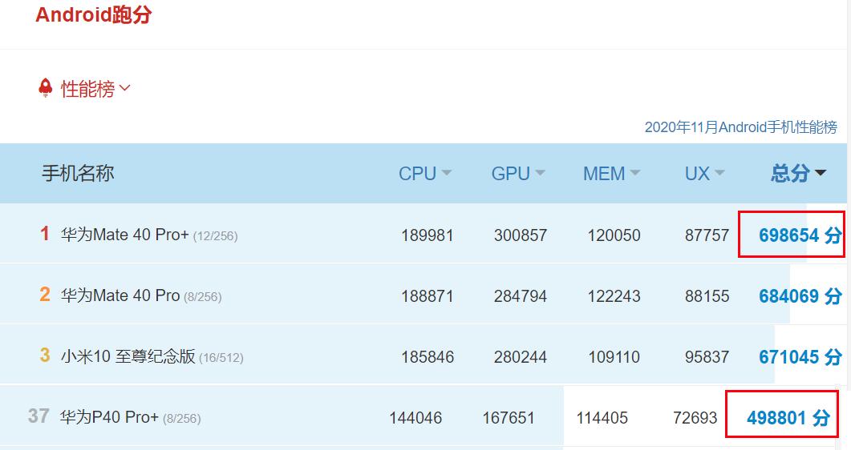The width and height of the screenshot is (851, 450).
Task: Open 华为Mate 40 Pro+ phone details
Action: [125, 235]
